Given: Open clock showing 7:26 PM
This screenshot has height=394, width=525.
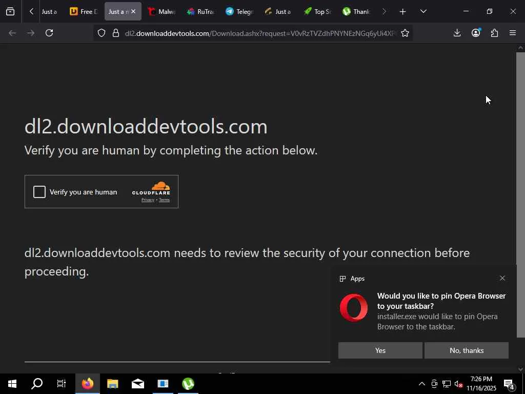Looking at the screenshot, I should [481, 384].
